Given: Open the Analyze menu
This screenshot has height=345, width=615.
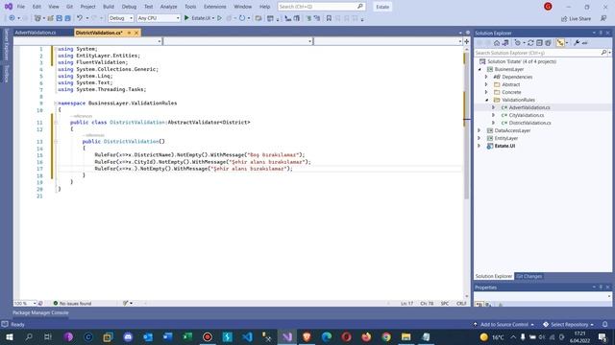Looking at the screenshot, I should pyautogui.click(x=168, y=7).
